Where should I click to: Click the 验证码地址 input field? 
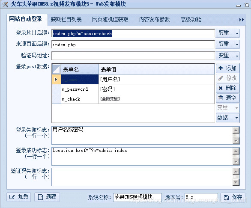(x=133, y=56)
